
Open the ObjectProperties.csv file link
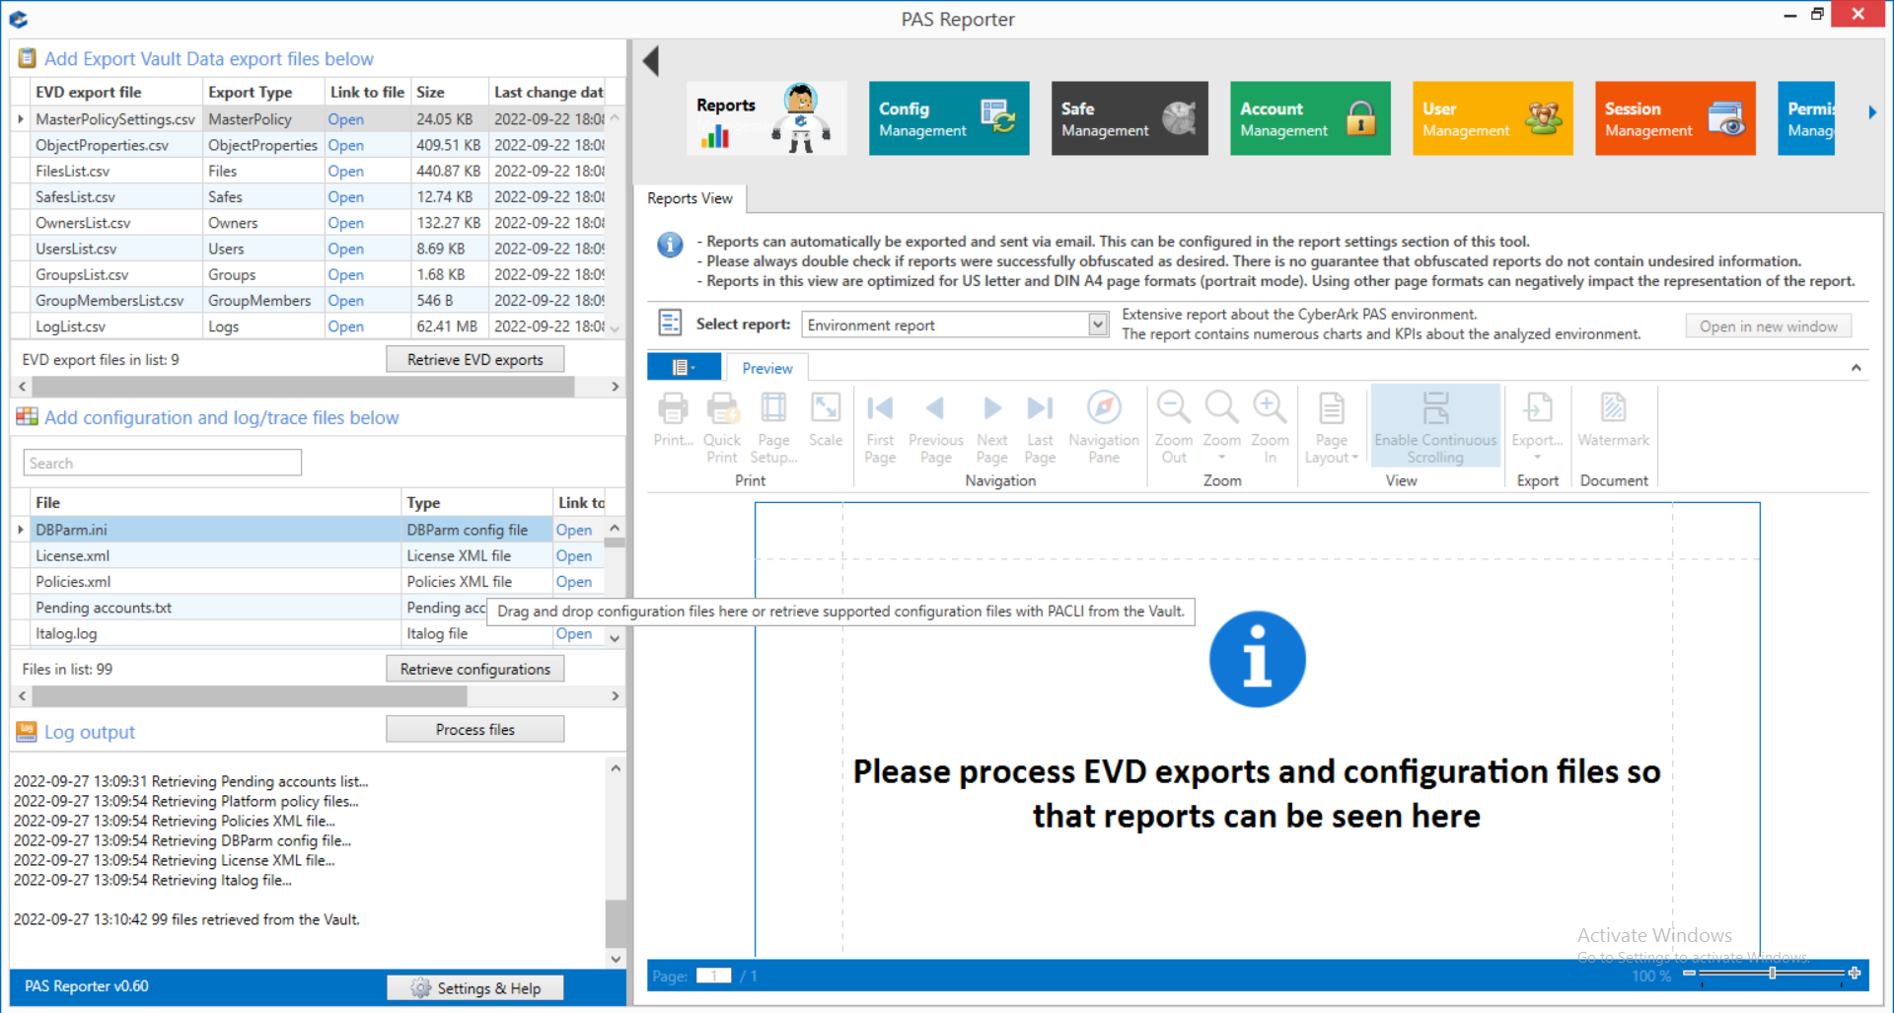point(345,145)
